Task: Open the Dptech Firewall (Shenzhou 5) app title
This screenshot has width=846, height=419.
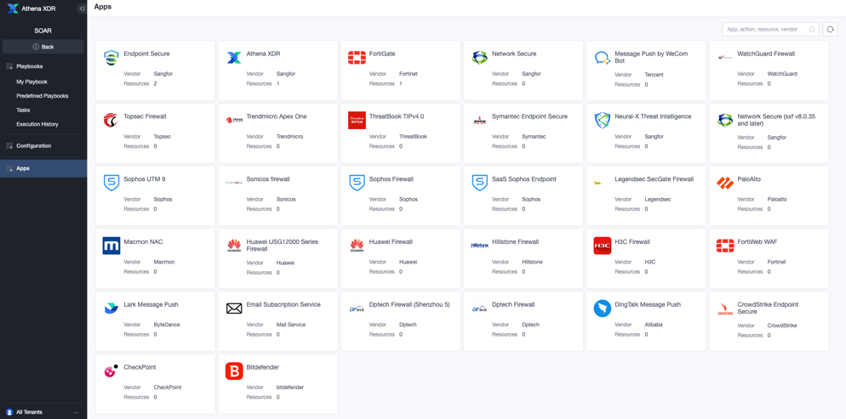Action: coord(409,305)
